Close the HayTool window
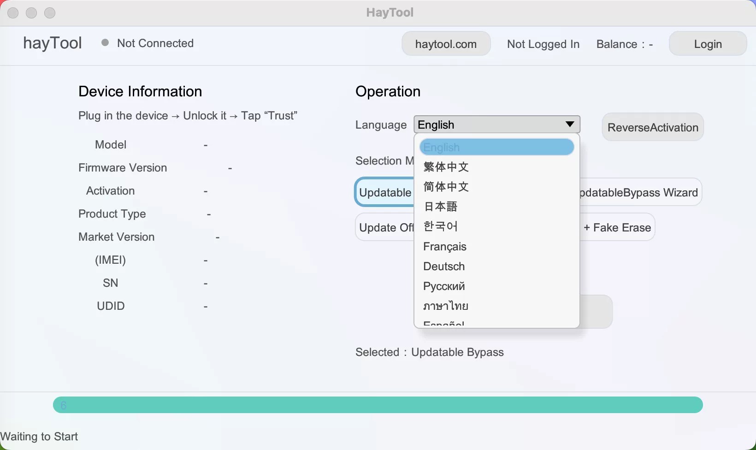The image size is (756, 450). point(13,13)
